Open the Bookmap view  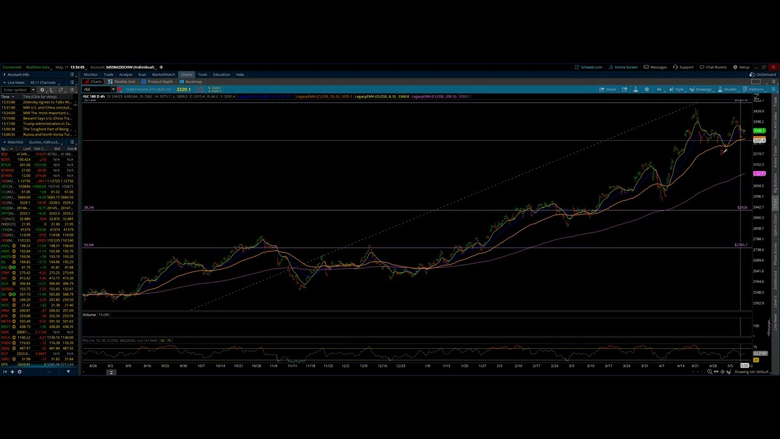tap(191, 82)
